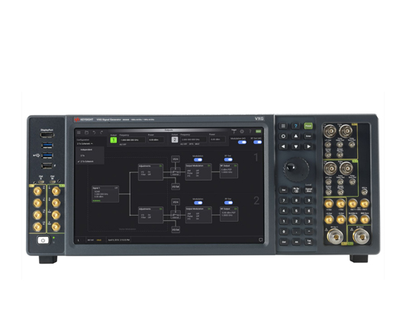This screenshot has width=406, height=317.
Task: Click the rotary knob on the keypad panel
Action: [296, 169]
